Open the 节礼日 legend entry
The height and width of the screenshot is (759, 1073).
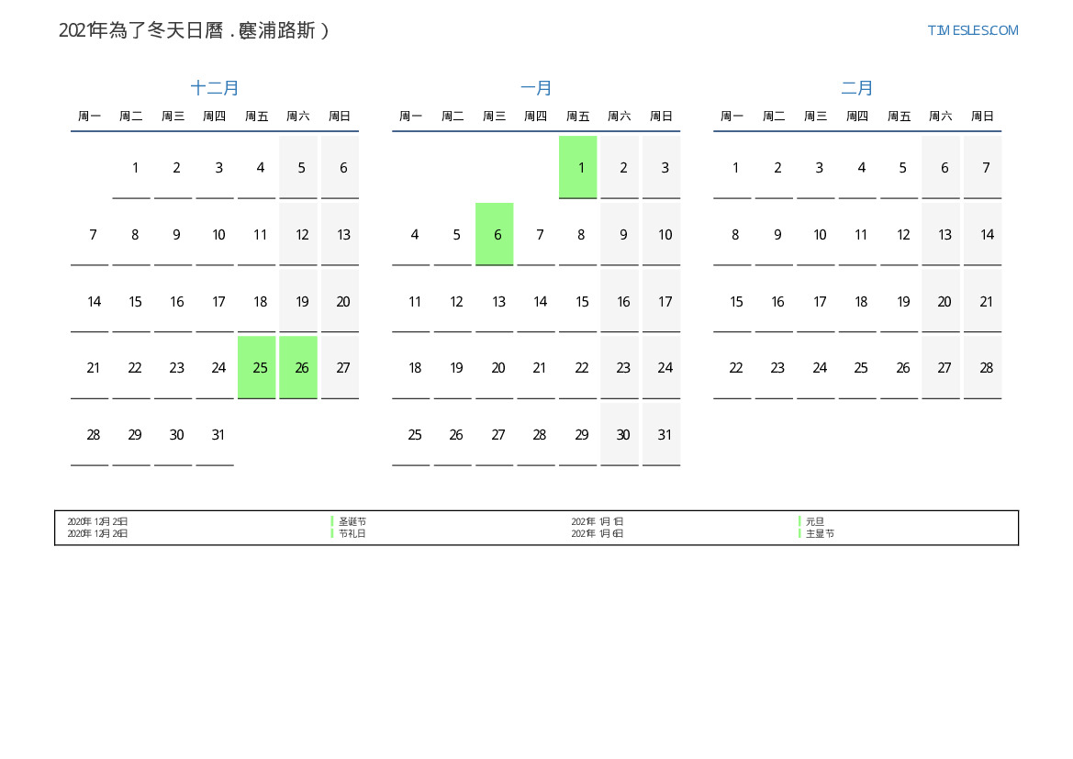point(352,533)
